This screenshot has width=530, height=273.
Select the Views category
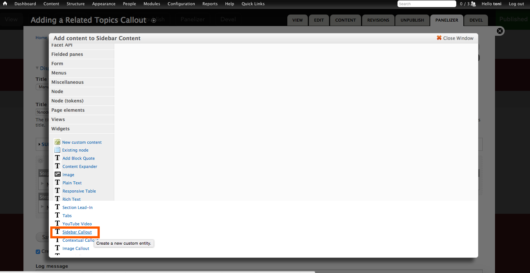point(82,120)
